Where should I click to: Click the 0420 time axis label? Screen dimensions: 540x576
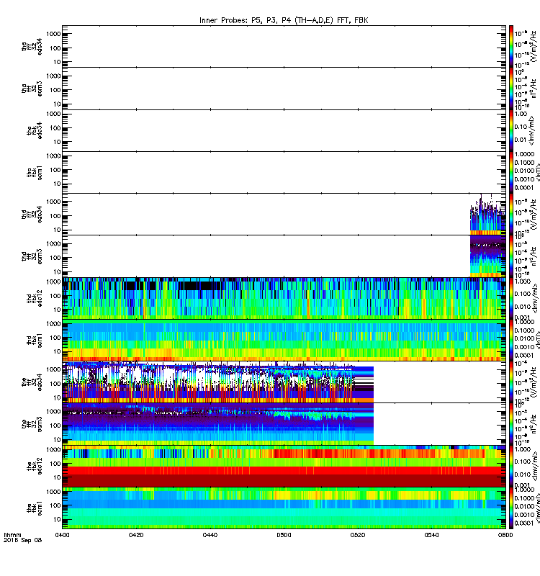pyautogui.click(x=136, y=535)
